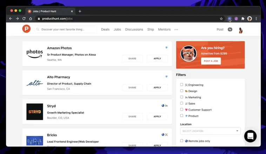Click the engineering tools icon on Bricks

[166, 134]
